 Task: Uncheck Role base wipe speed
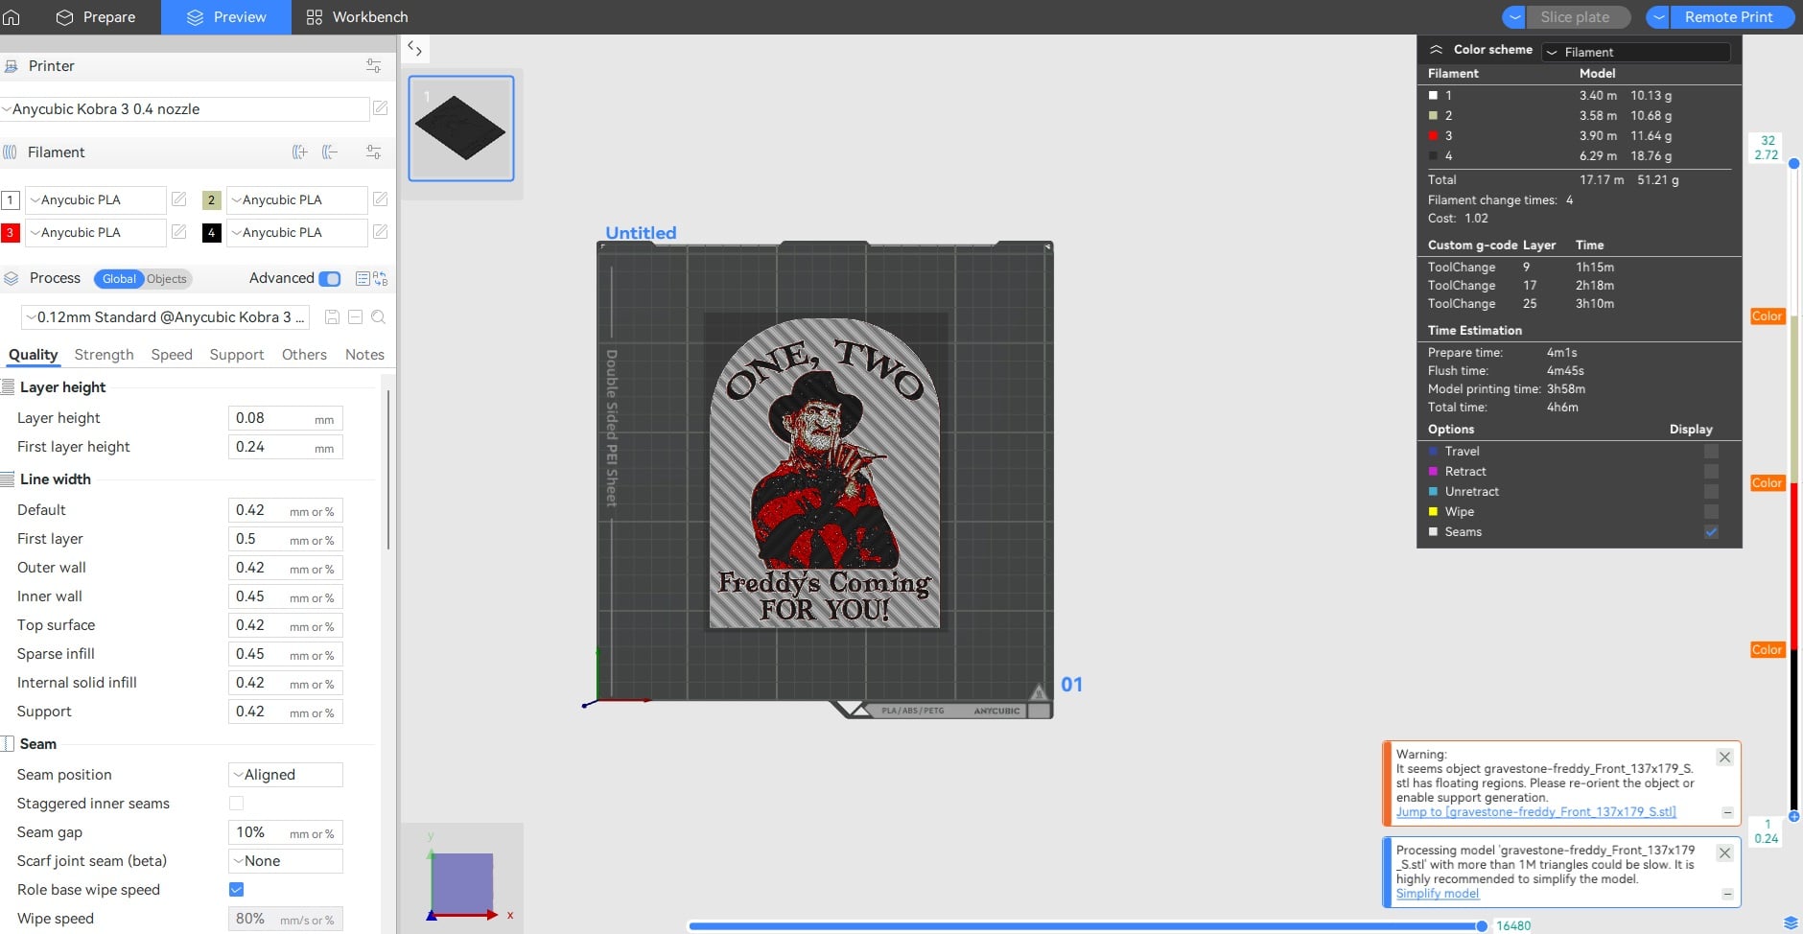point(236,890)
